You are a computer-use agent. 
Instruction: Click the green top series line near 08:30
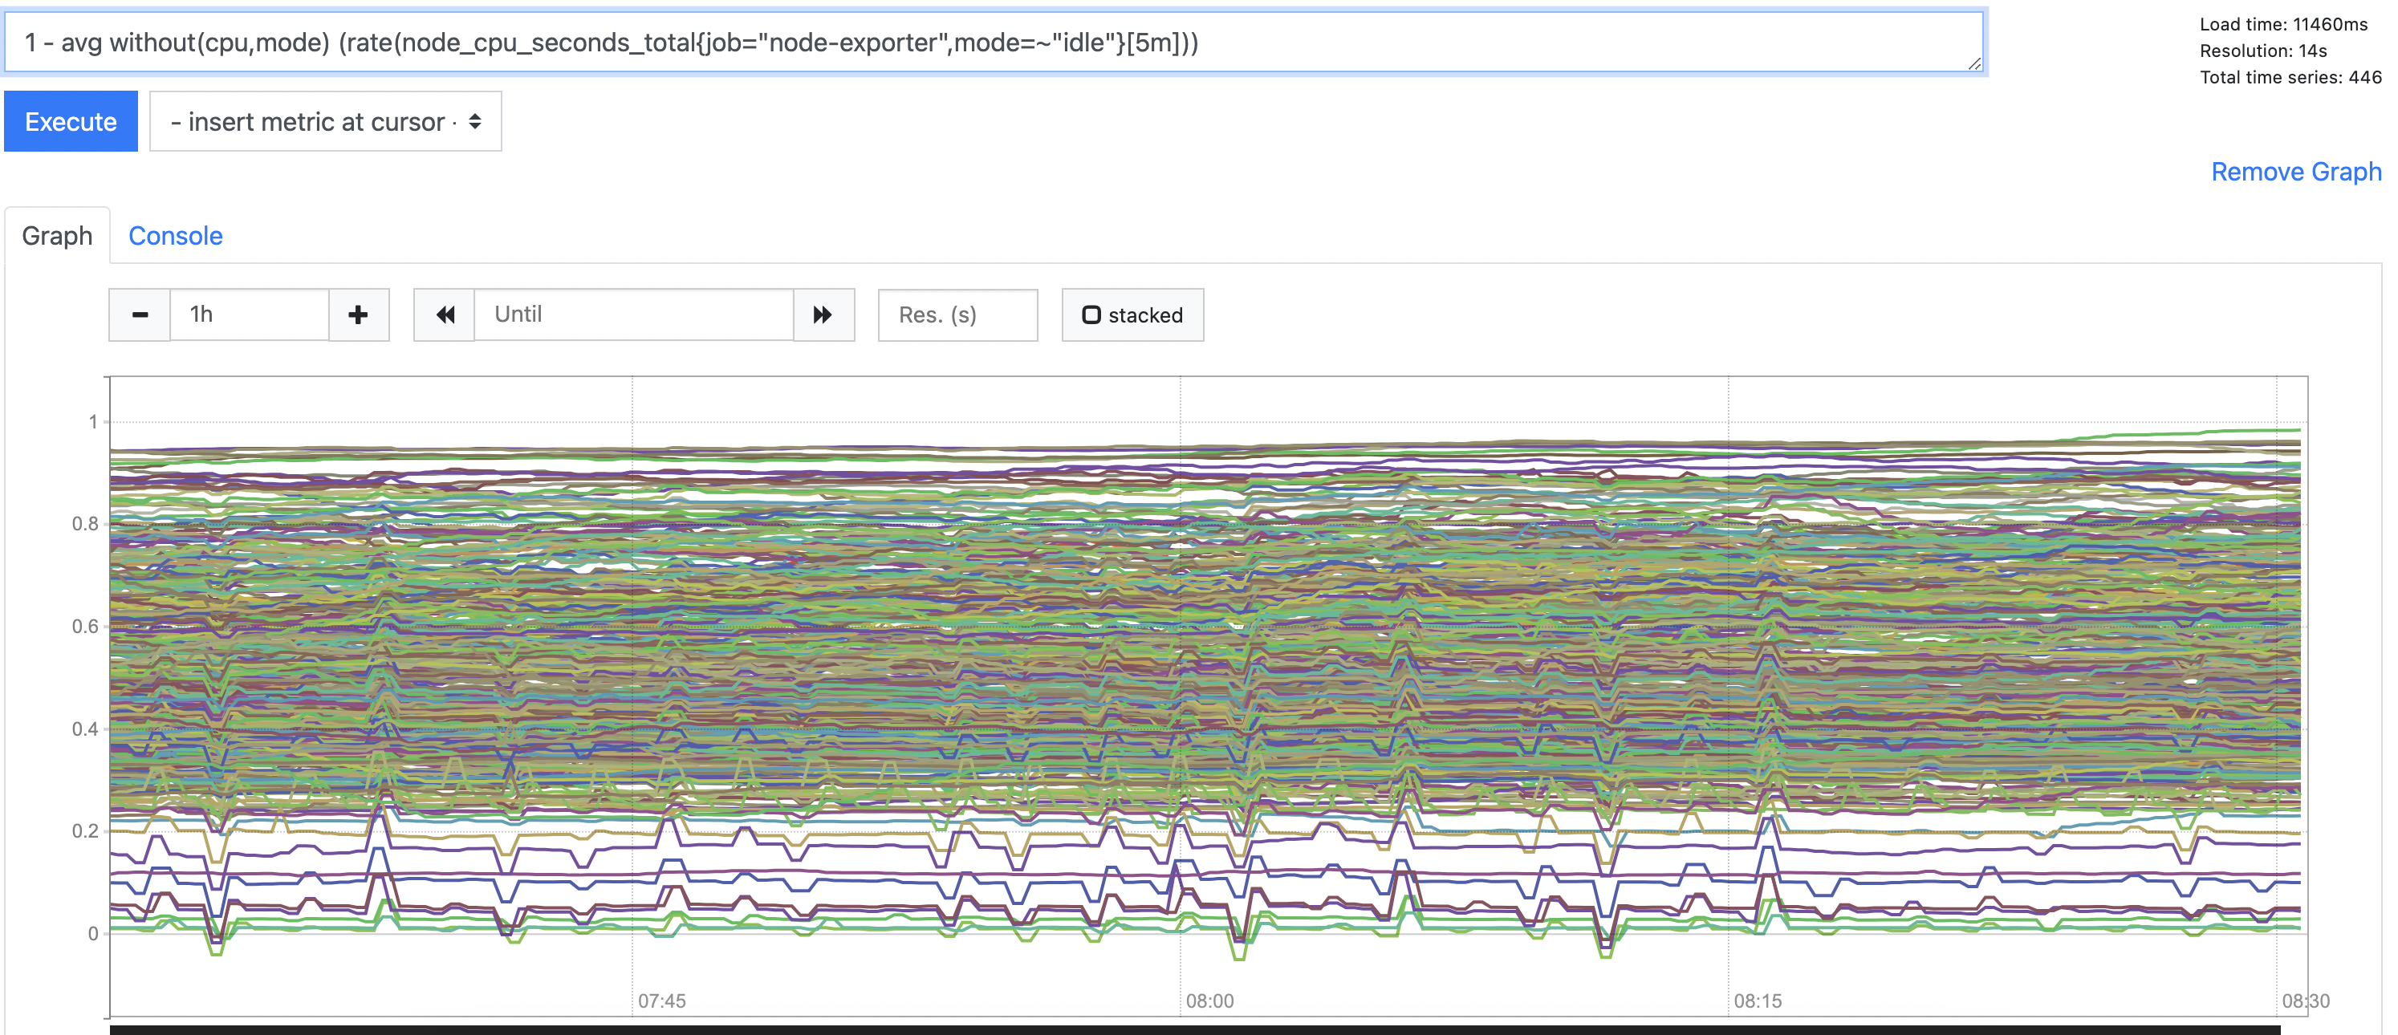click(2271, 431)
